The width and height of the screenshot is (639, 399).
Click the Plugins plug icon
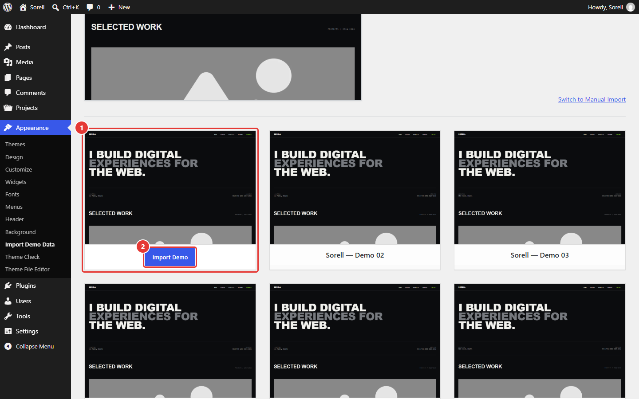(x=8, y=286)
